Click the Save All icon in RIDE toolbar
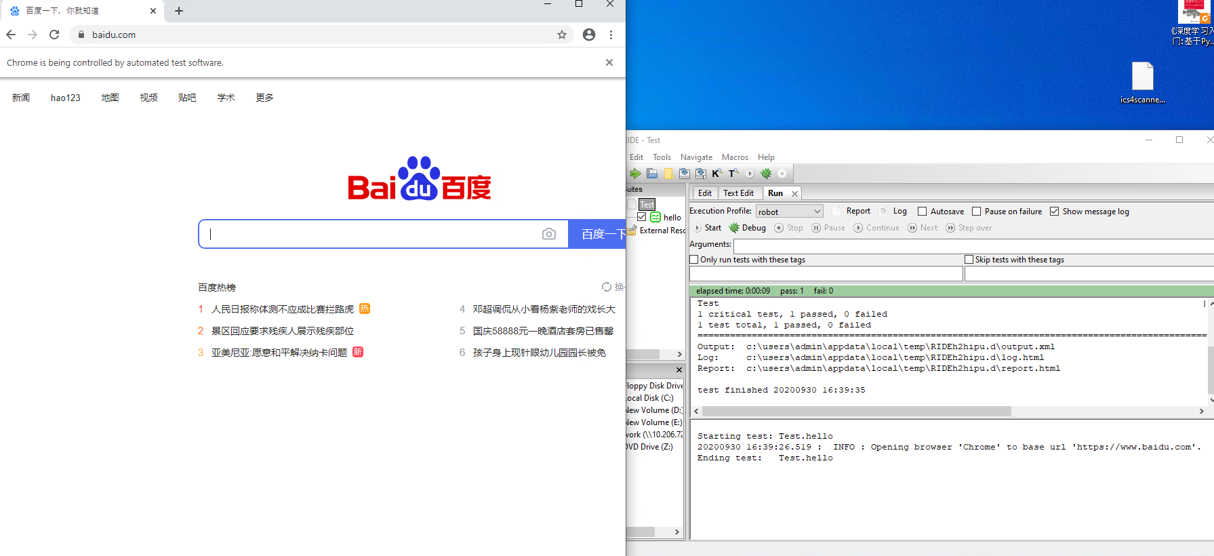 point(701,174)
